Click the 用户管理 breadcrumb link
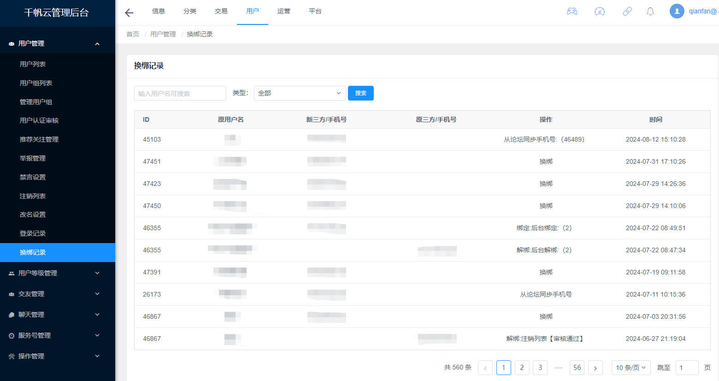 163,34
